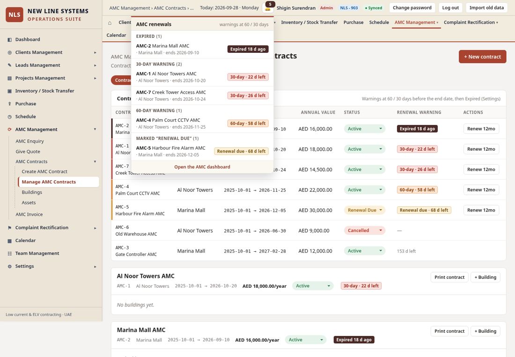Expand the Clients Management sidebar section
The height and width of the screenshot is (357, 515).
95,52
